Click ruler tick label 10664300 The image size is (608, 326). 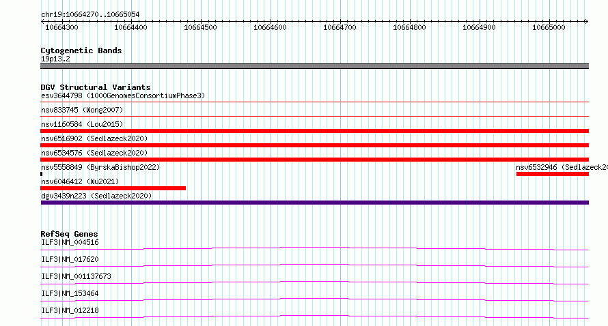(61, 27)
